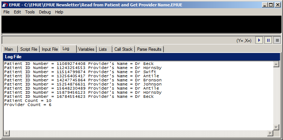This screenshot has height=140, width=283.
Task: Open the File menu
Action: 6,12
